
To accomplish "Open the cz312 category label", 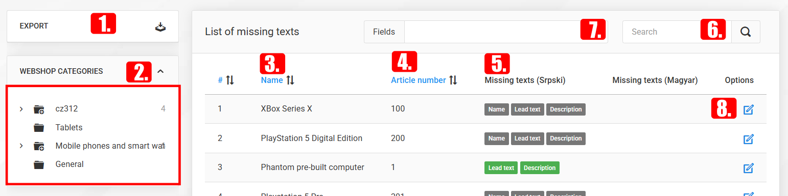I will coord(66,109).
